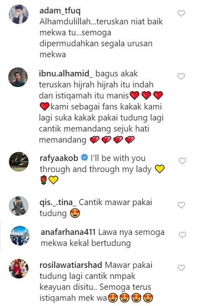
Task: Open anafarhana411's profile picture
Action: click(x=20, y=236)
